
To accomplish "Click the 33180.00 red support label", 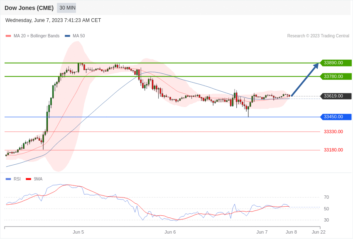I will coord(333,150).
